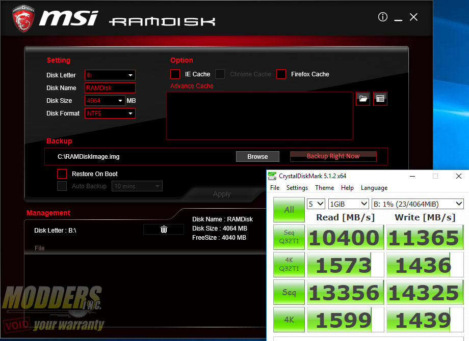Open the Language menu in CrystalDiskMark
This screenshot has height=341, width=469.
[x=374, y=188]
